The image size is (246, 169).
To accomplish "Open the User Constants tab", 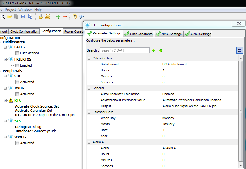I will pos(138,34).
